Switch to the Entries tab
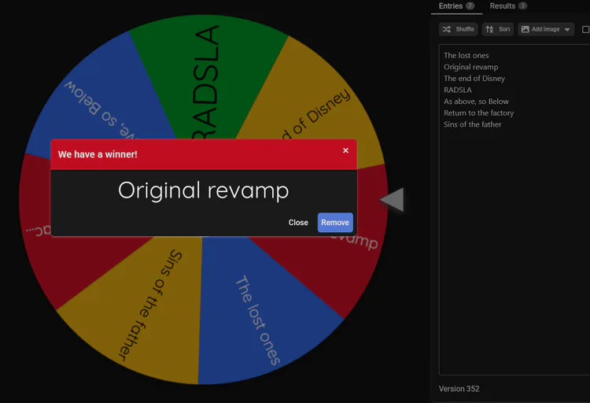This screenshot has height=403, width=590. [456, 6]
